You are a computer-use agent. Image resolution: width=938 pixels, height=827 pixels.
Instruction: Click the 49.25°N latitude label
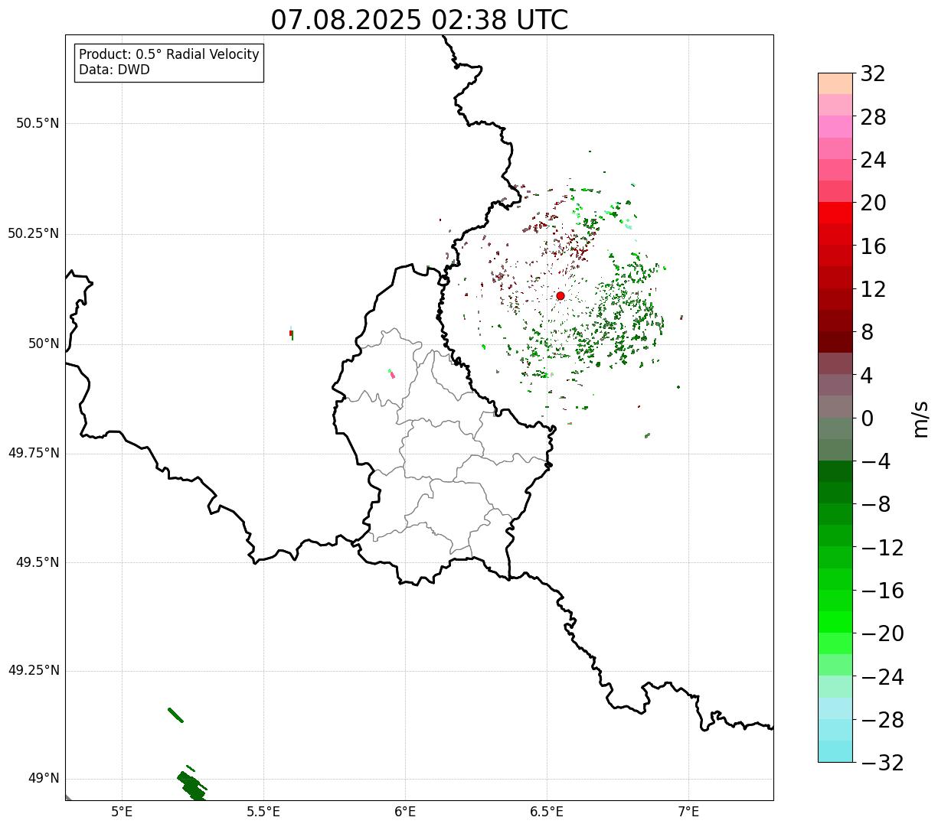pos(34,670)
